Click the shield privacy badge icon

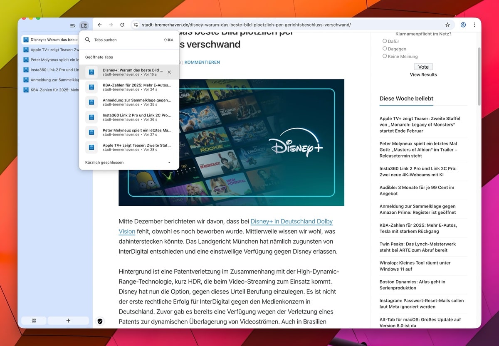coord(100,321)
